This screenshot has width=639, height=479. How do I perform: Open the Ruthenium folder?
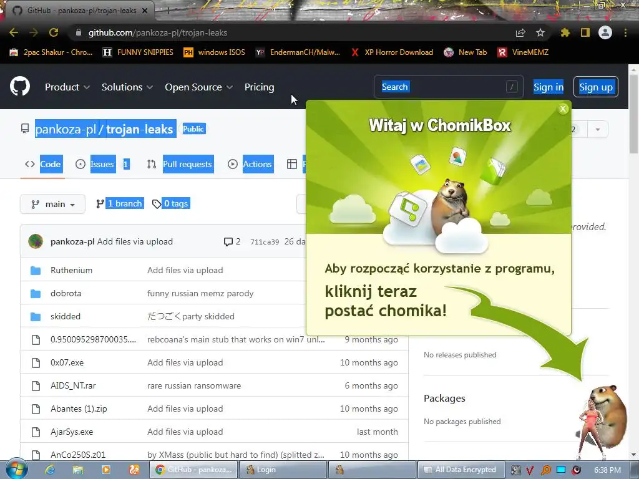(x=71, y=270)
